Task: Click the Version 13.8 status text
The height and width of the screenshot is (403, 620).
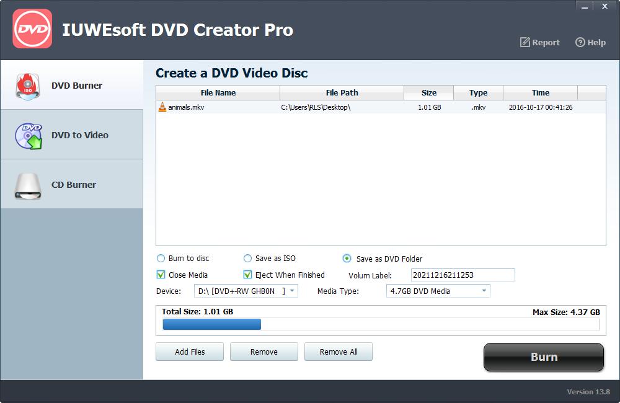Action: point(588,392)
